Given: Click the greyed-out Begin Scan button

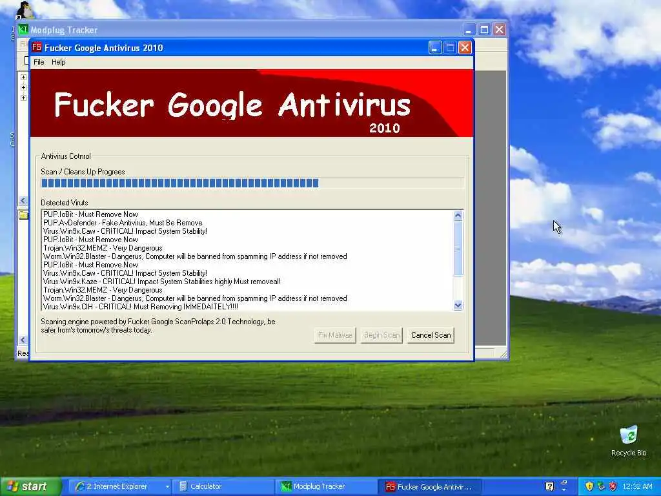Looking at the screenshot, I should pyautogui.click(x=381, y=335).
